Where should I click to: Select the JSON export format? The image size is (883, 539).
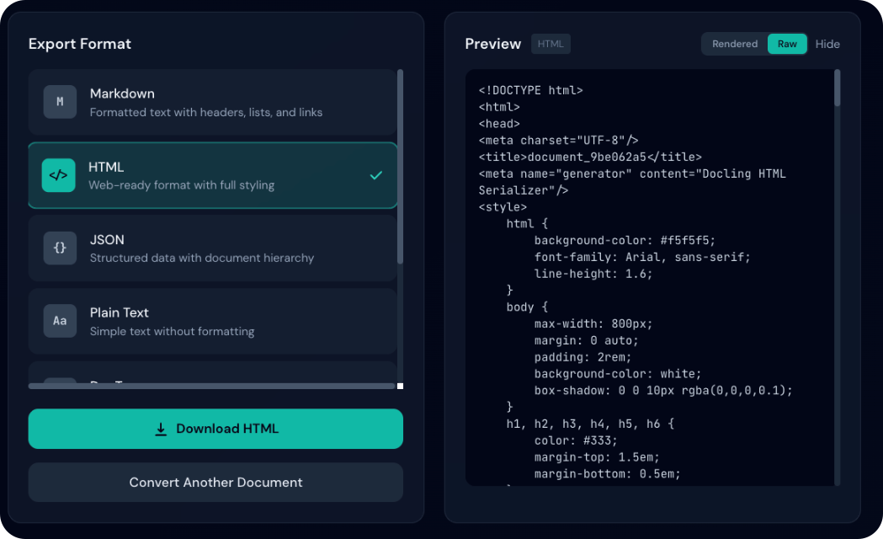[212, 248]
